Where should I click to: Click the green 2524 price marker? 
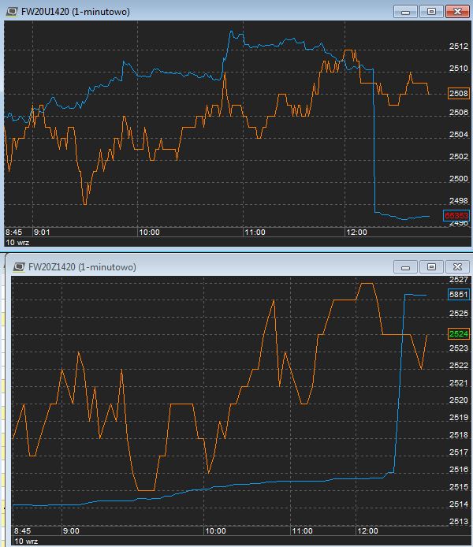459,334
